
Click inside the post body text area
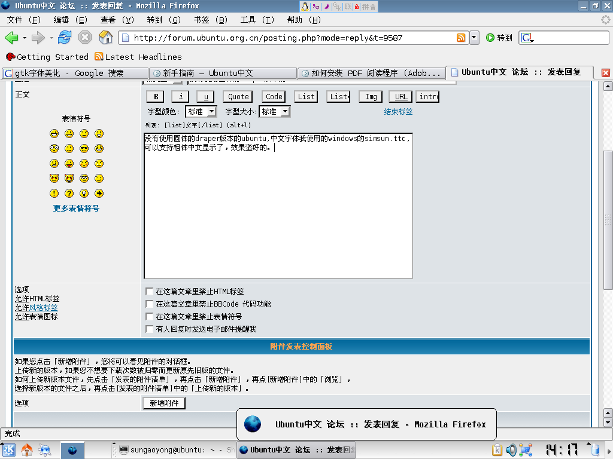(x=278, y=206)
